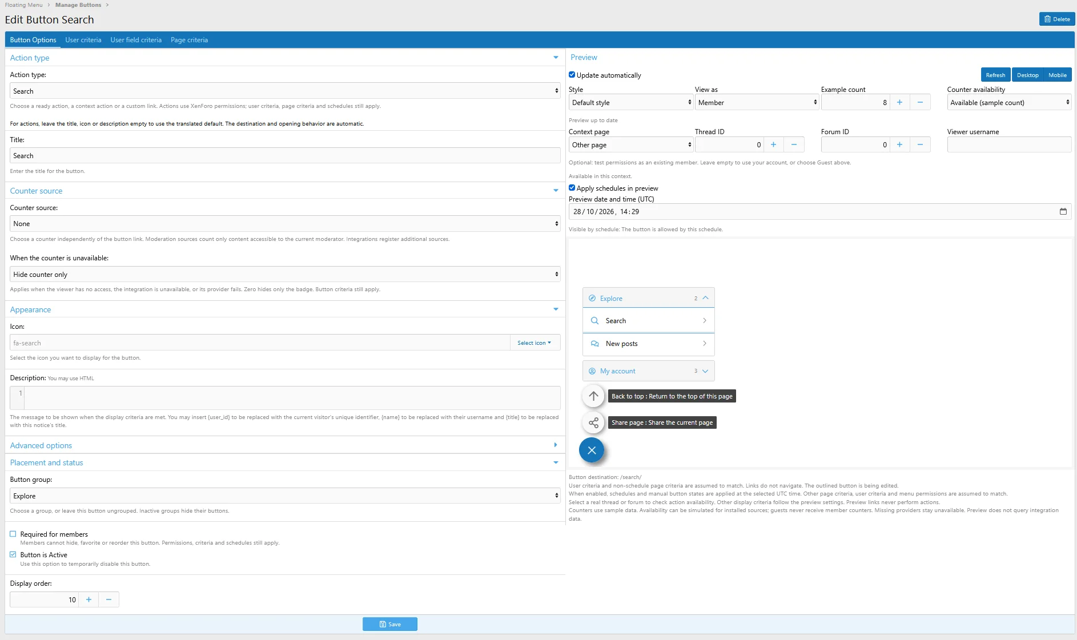Close the floating menu with X button

592,450
